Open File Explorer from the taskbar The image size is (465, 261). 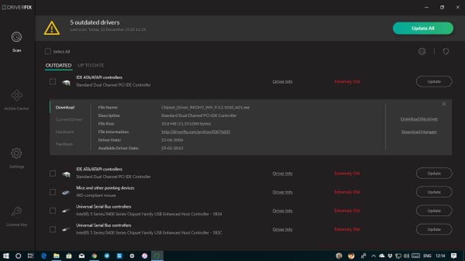(x=56, y=256)
